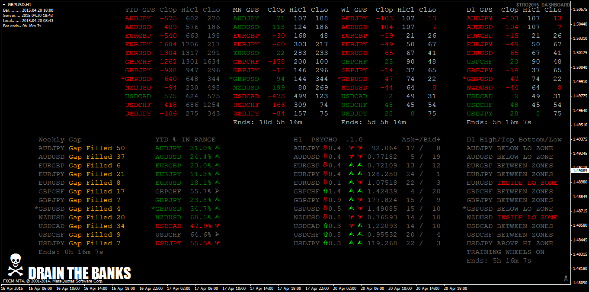Click the DRAIN THE BANKS banner text
The image size is (589, 292).
80,273
